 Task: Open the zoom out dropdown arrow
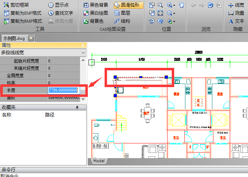click(174, 13)
